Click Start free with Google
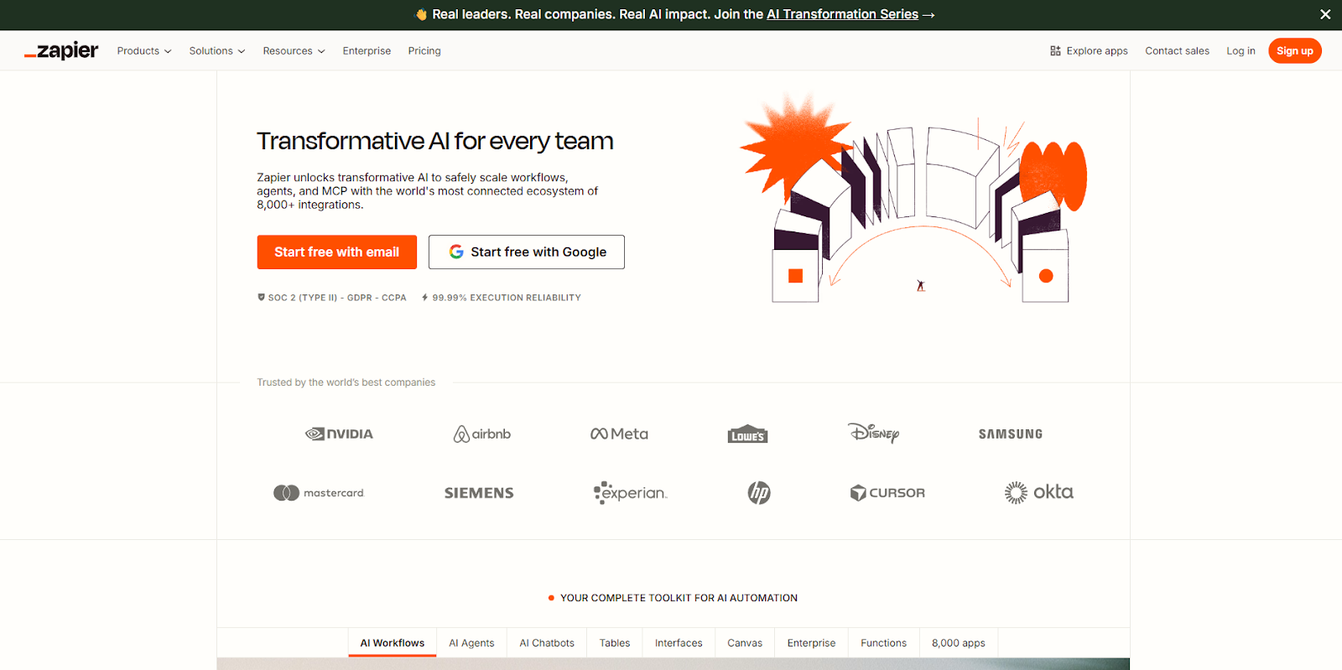This screenshot has width=1342, height=670. (x=527, y=252)
